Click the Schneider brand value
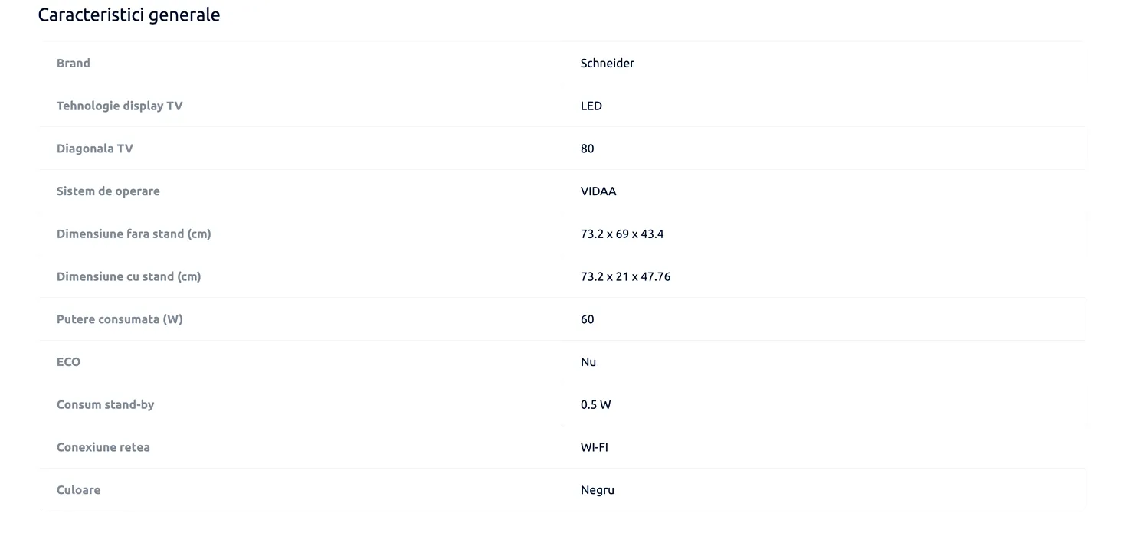Viewport: 1127px width, 536px height. coord(608,64)
